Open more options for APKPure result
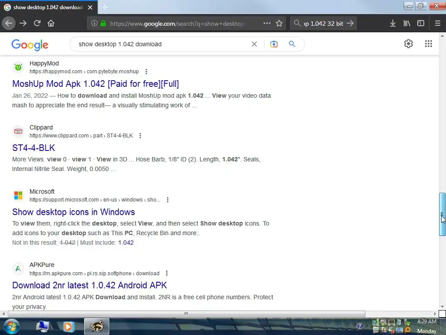The height and width of the screenshot is (335, 446). 167,273
